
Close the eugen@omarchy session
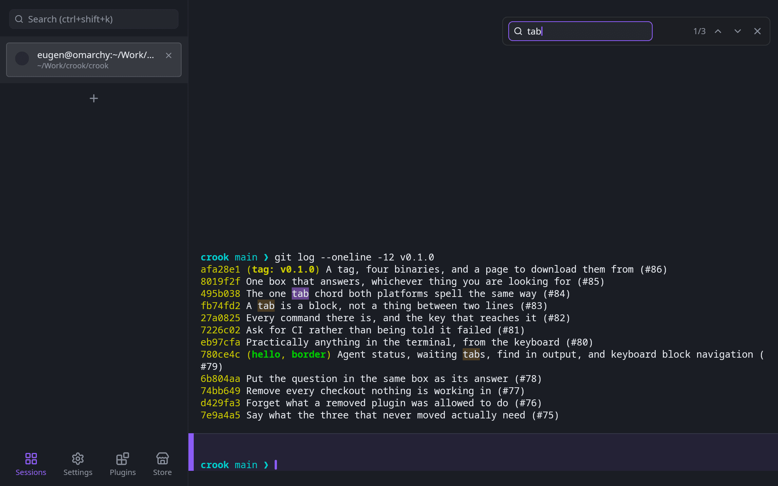169,55
